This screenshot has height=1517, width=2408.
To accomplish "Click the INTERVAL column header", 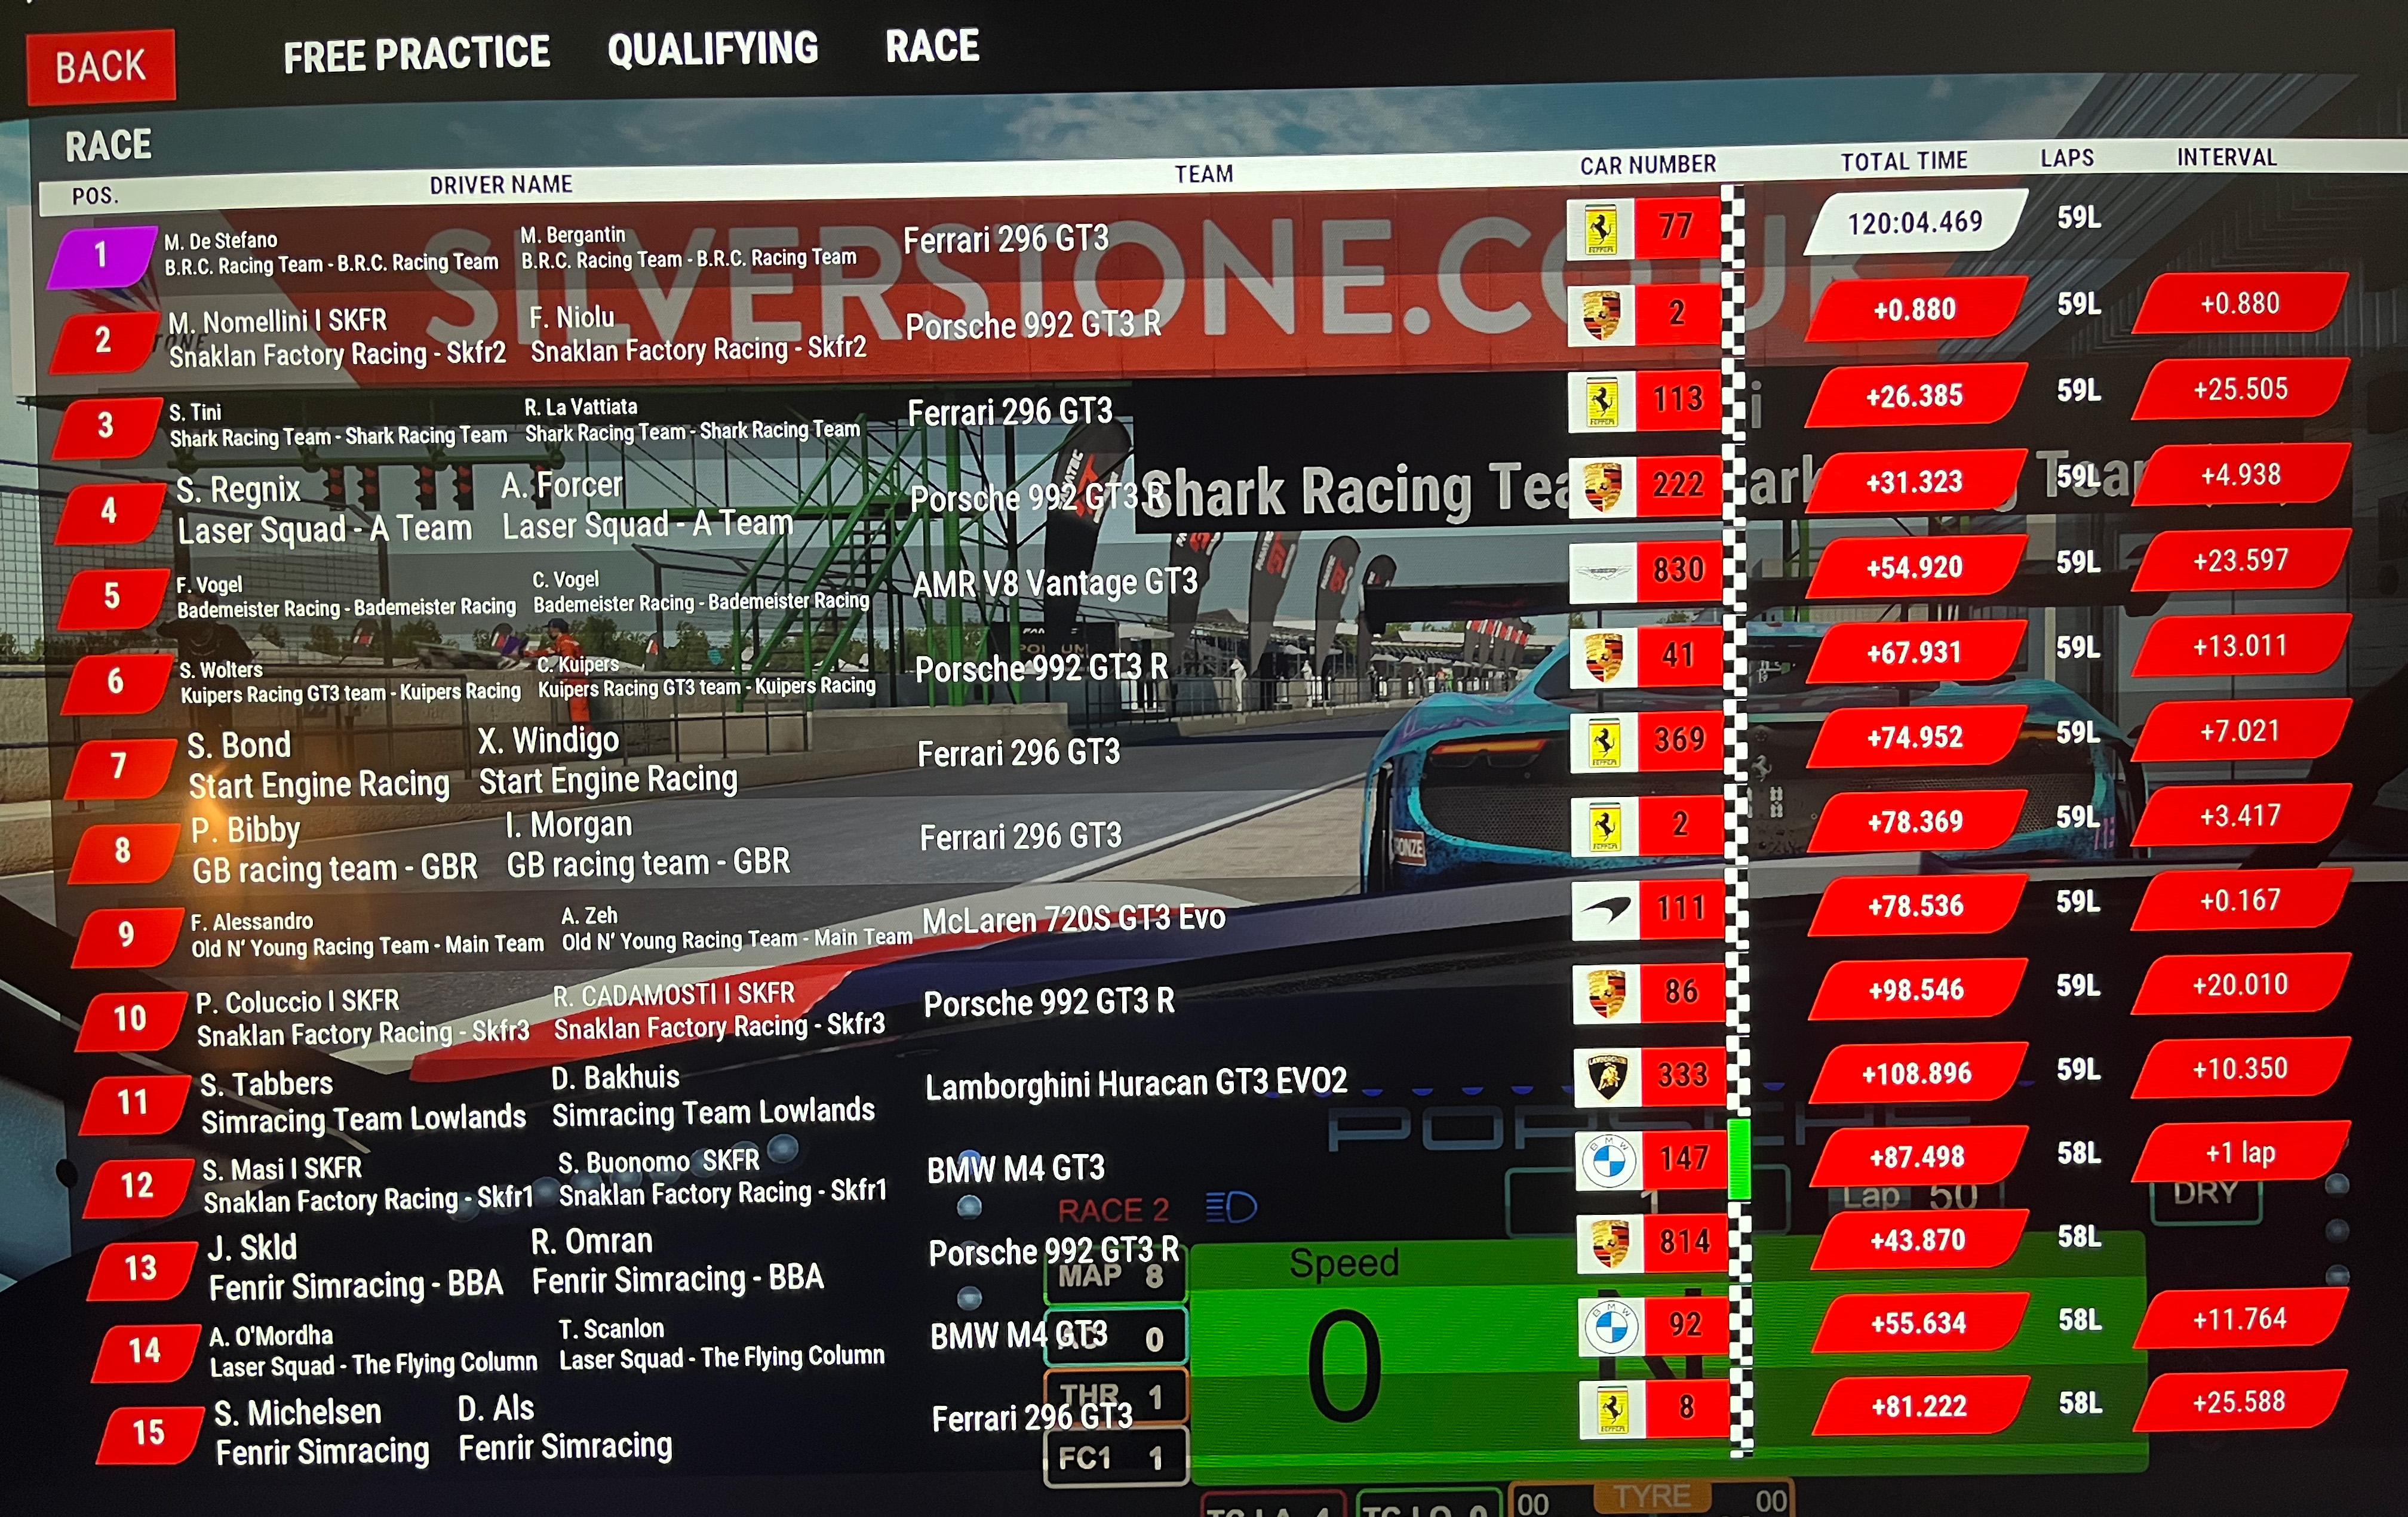I will click(x=2227, y=157).
